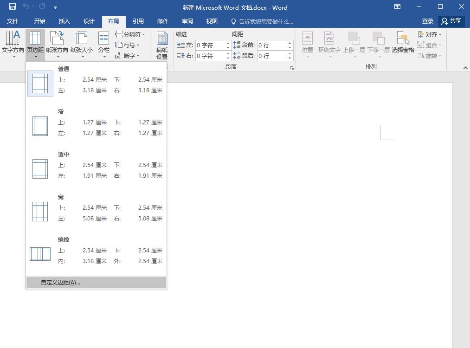The width and height of the screenshot is (470, 348).
Task: Click the Save icon in quick access toolbar
Action: [13, 7]
